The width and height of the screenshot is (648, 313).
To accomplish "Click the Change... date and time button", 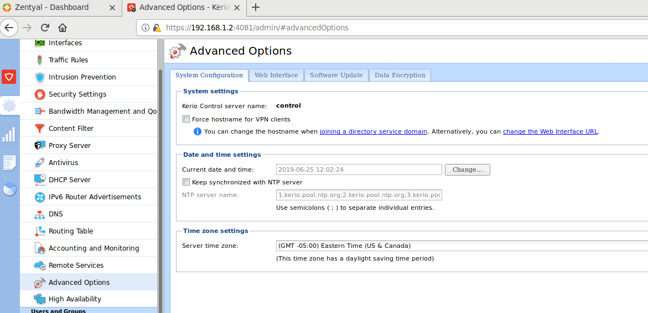I will 468,169.
